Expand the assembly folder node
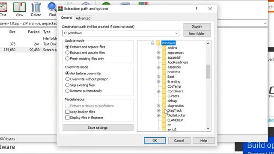This screenshot has height=154, width=274. [x=158, y=67]
